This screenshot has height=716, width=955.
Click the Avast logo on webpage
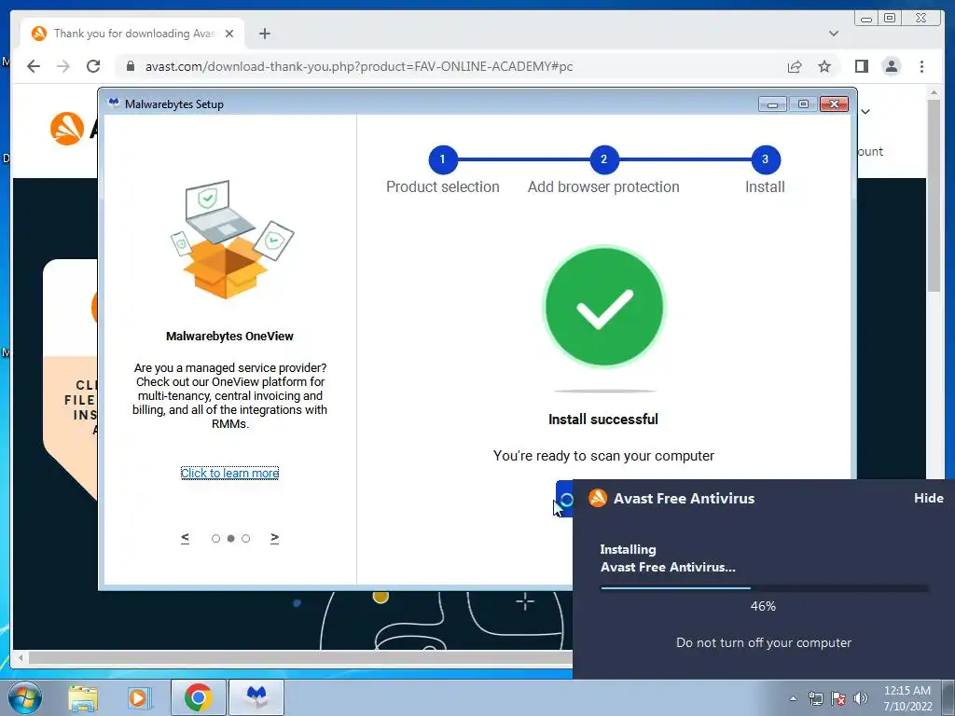pos(67,129)
